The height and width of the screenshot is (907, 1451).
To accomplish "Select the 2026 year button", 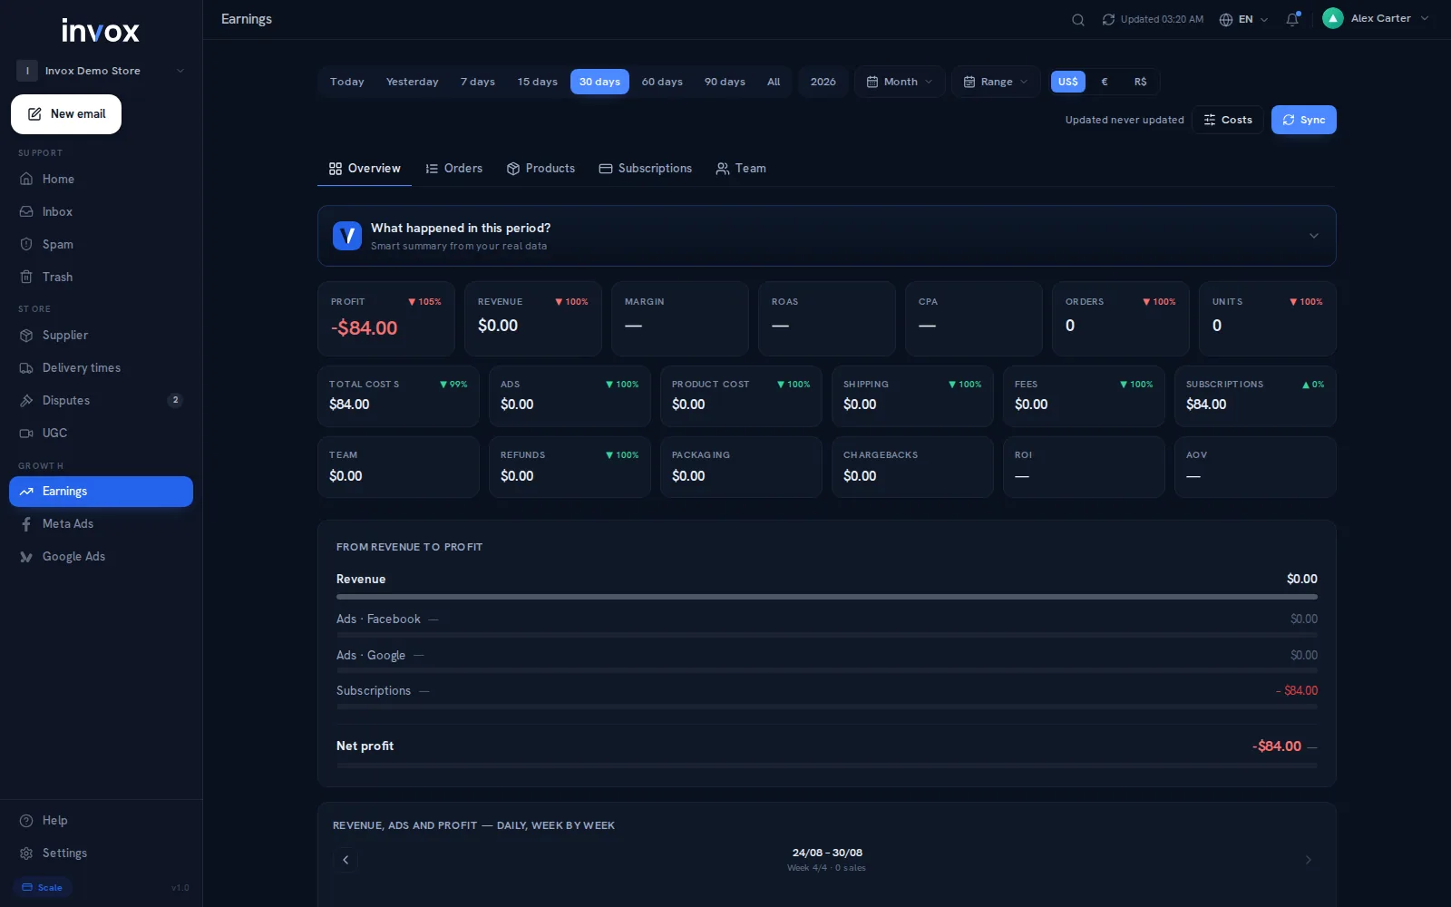I will (823, 82).
